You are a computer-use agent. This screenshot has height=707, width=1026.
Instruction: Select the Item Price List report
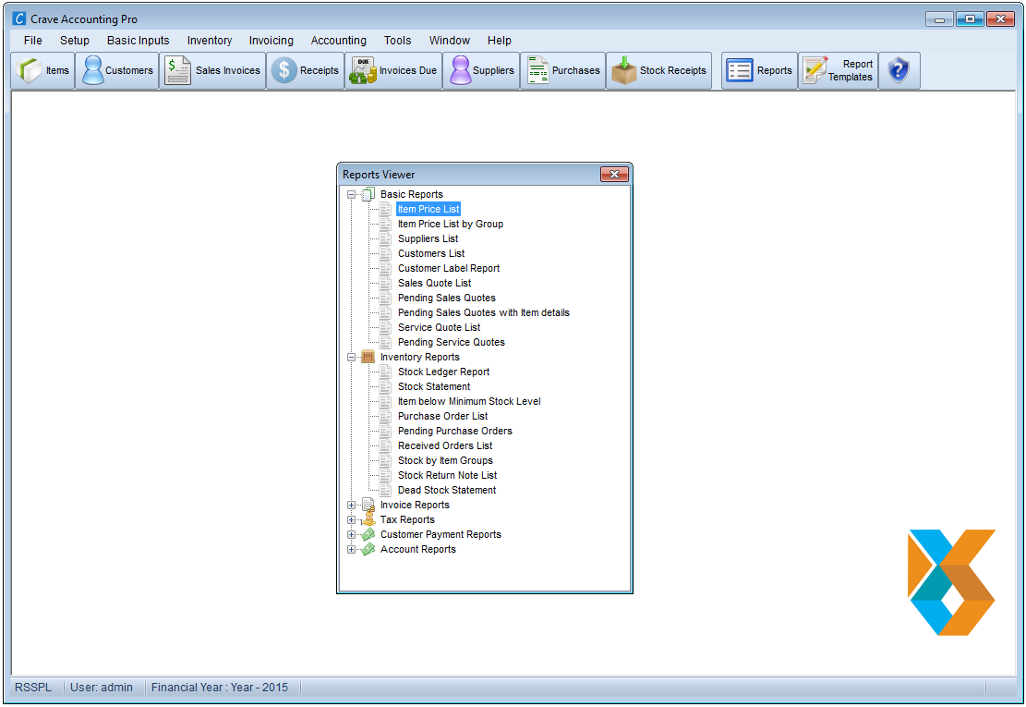pos(429,210)
